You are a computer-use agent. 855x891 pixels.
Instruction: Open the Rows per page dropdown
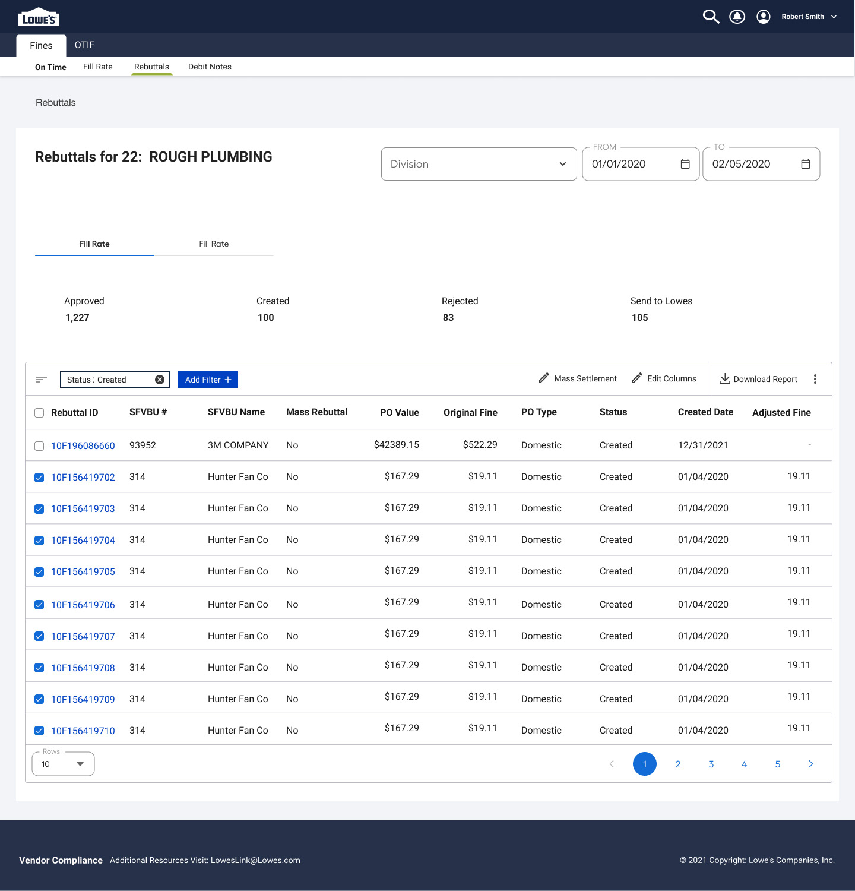(x=63, y=764)
